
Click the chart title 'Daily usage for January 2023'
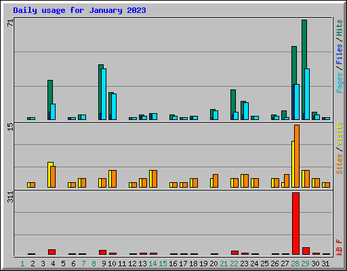point(79,10)
